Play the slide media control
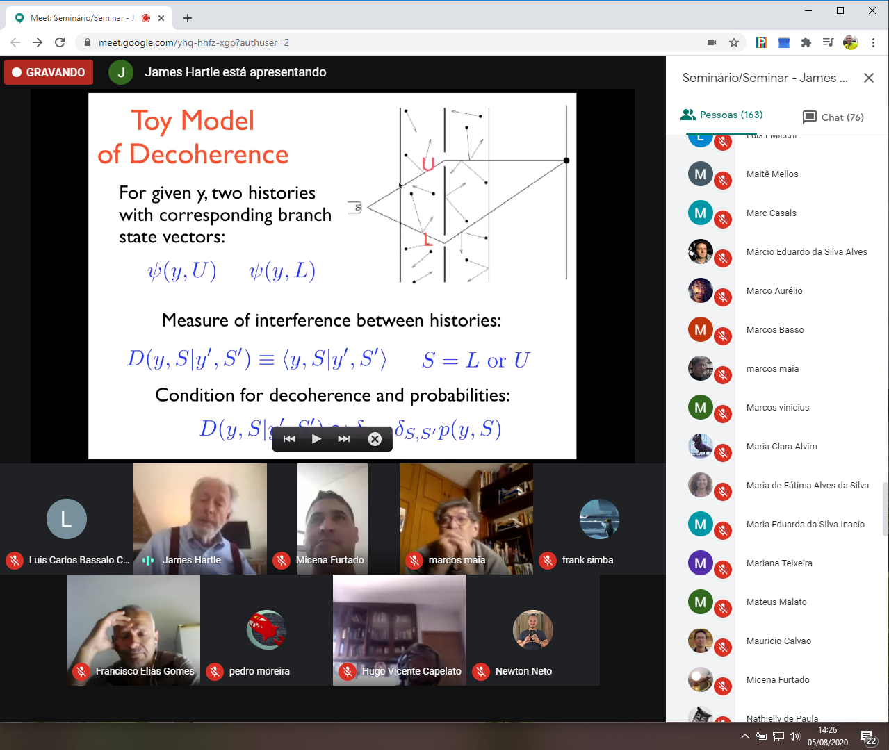The width and height of the screenshot is (889, 751). (316, 439)
